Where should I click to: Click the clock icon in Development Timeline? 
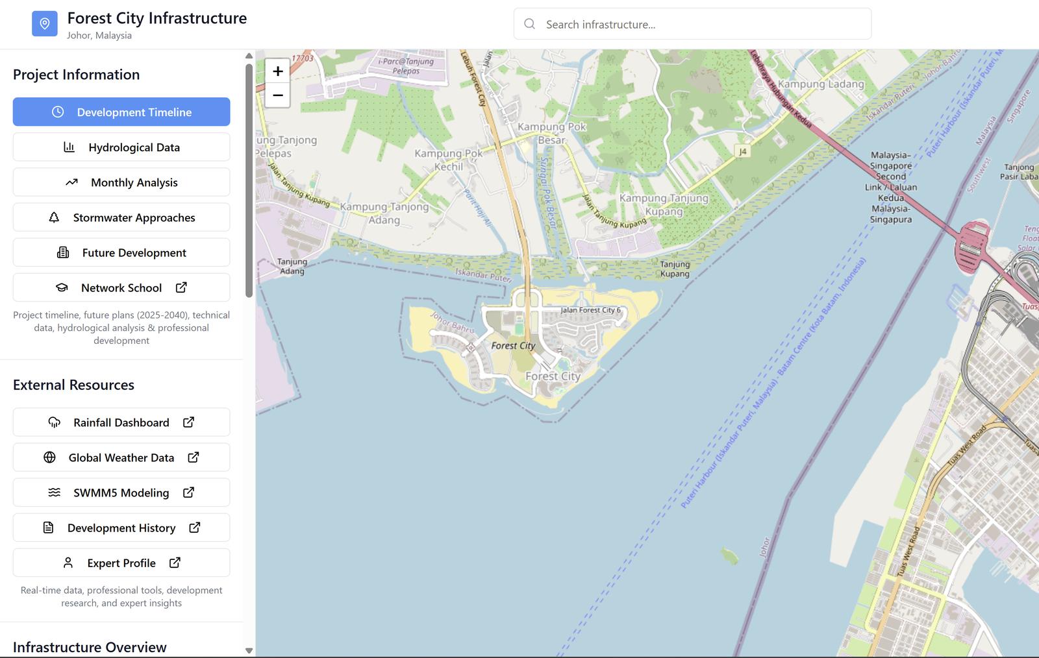pyautogui.click(x=58, y=112)
